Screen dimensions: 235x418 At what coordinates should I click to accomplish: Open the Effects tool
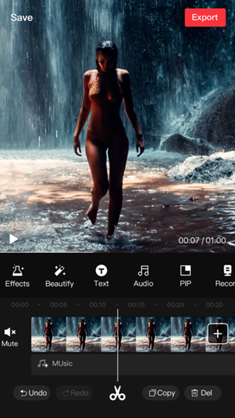(x=17, y=276)
